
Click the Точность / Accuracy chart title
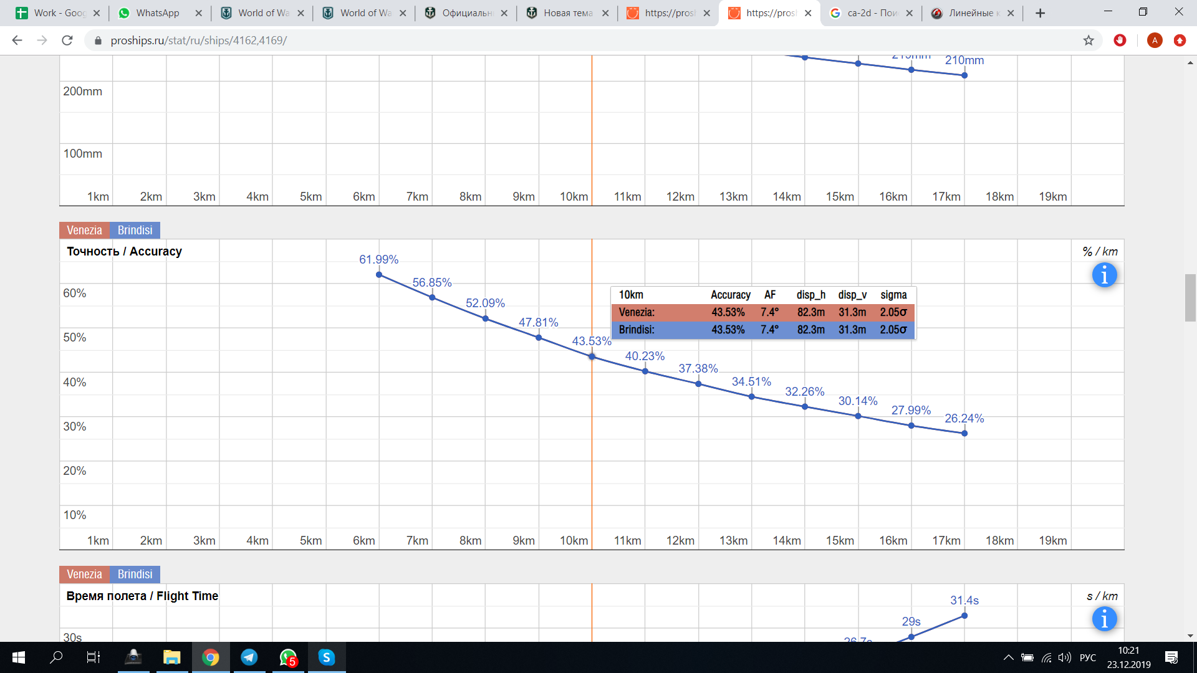[x=124, y=251]
